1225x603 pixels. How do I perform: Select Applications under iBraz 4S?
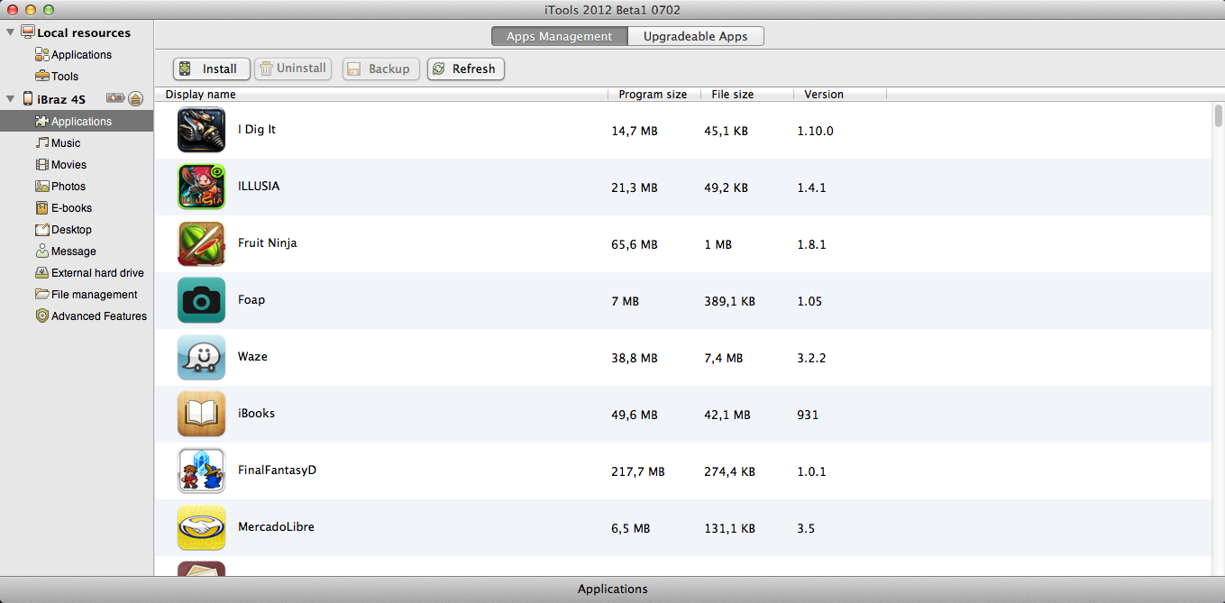pos(77,122)
